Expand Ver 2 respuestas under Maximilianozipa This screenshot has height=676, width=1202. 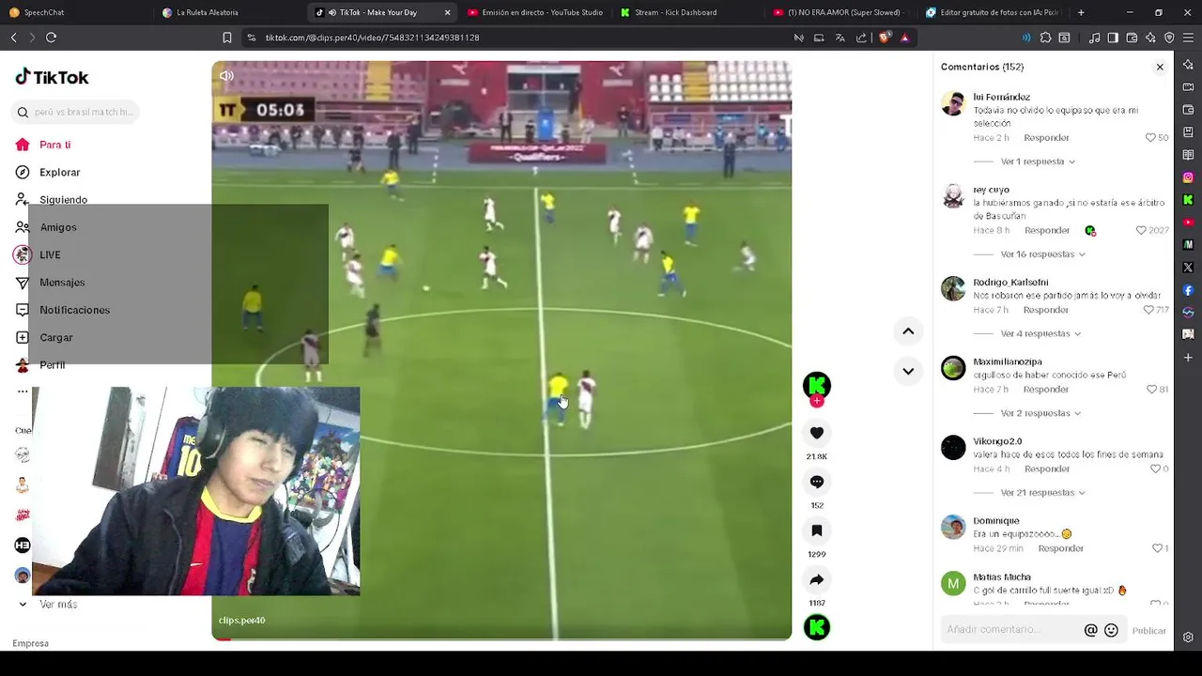point(1040,413)
